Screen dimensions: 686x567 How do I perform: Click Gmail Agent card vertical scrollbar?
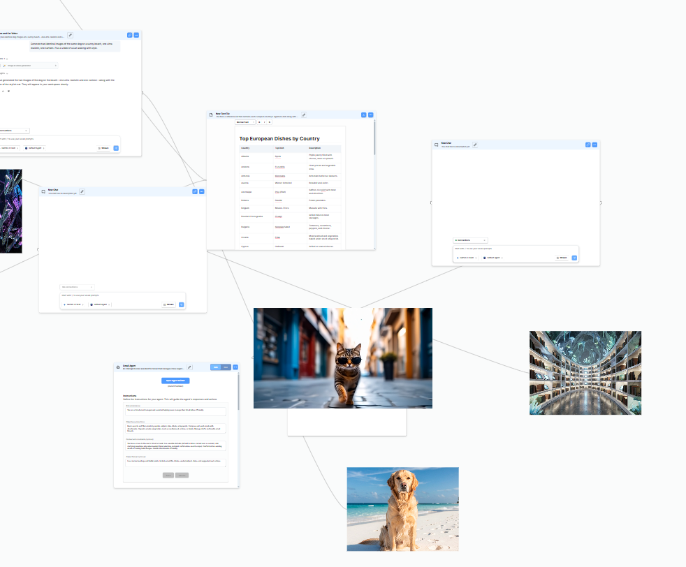point(238,392)
